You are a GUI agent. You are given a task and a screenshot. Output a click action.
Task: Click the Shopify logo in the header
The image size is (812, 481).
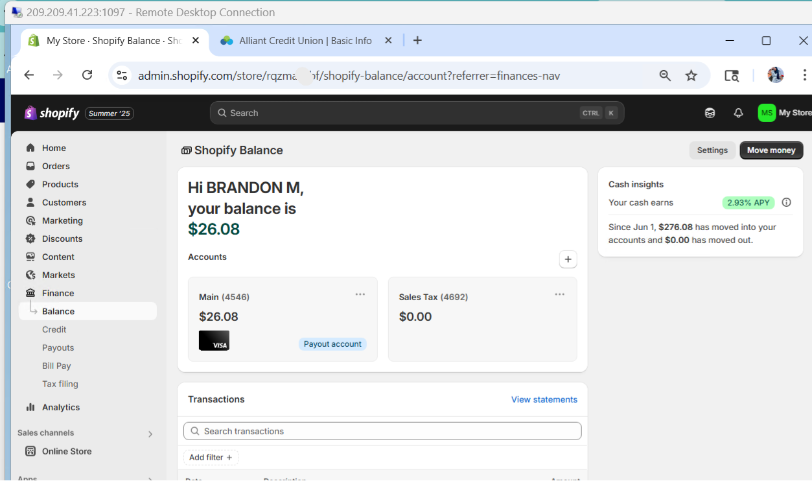(x=52, y=113)
